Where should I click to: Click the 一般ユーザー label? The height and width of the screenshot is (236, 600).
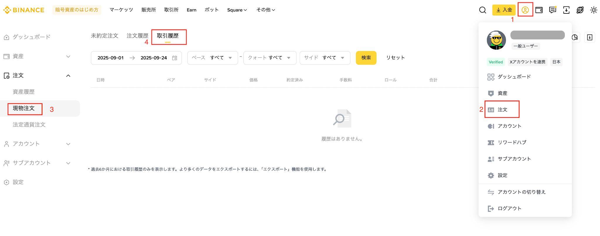(526, 46)
